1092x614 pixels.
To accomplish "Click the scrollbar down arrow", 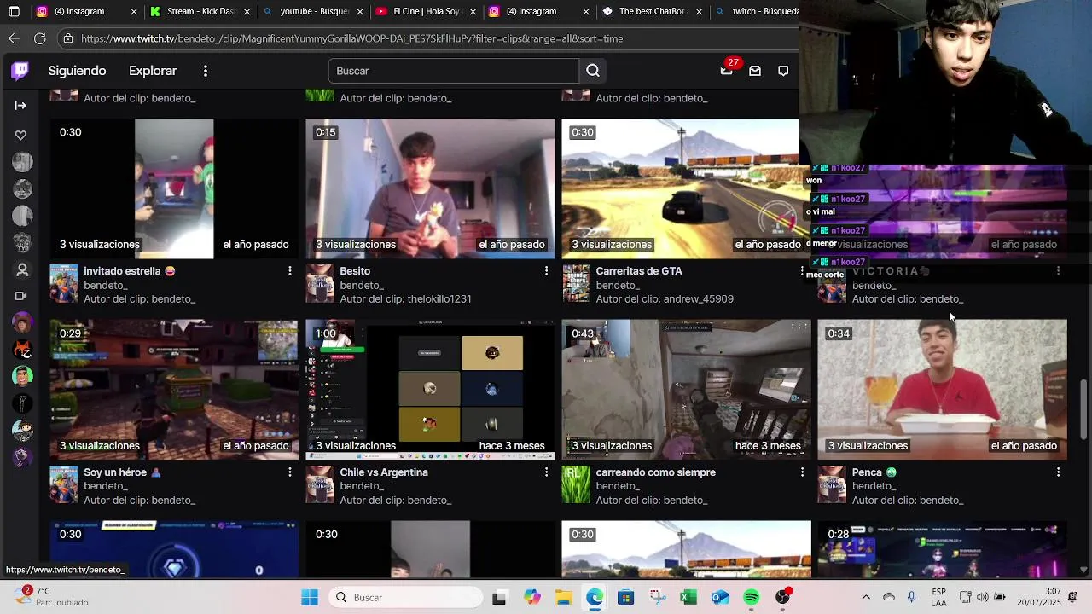I will [1083, 570].
